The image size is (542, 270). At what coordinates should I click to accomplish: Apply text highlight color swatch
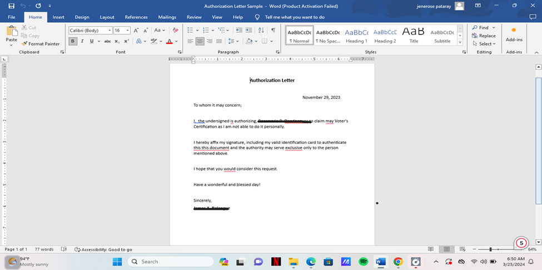coord(154,41)
